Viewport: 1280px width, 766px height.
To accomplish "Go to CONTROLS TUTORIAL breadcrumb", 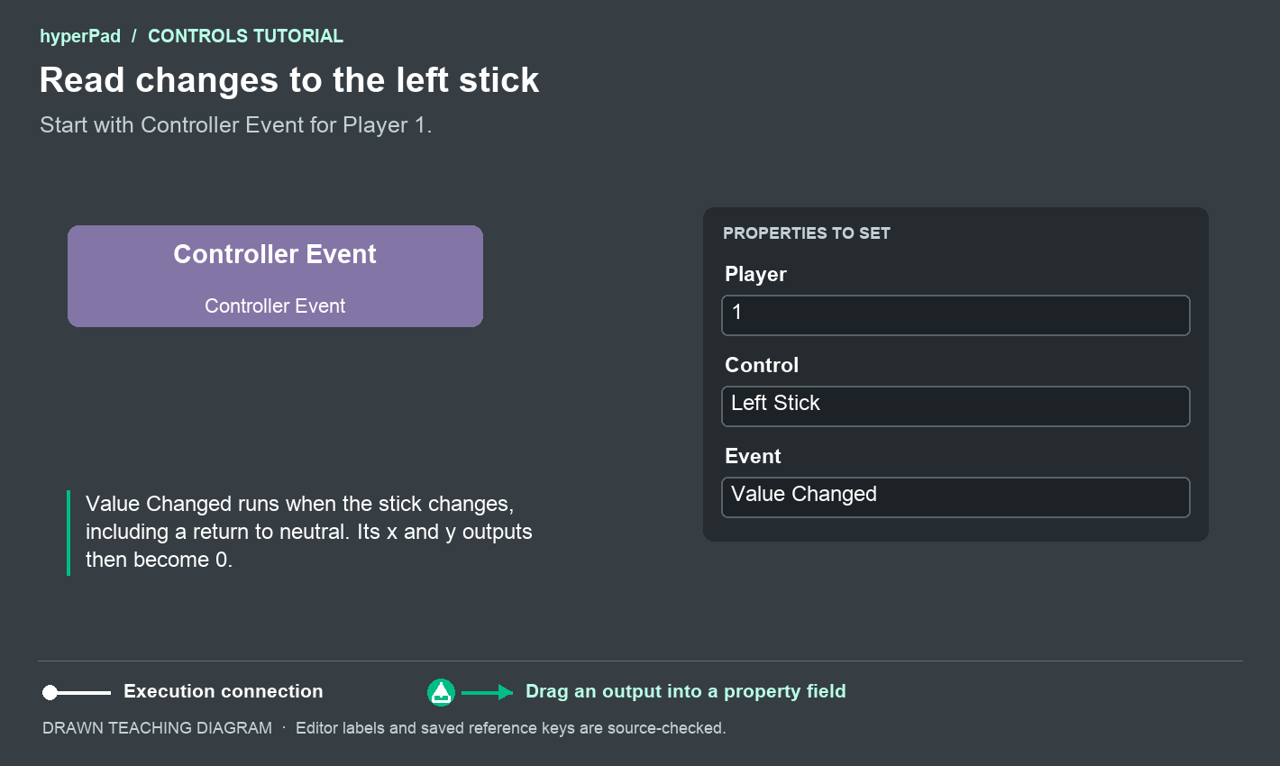I will coord(245,36).
